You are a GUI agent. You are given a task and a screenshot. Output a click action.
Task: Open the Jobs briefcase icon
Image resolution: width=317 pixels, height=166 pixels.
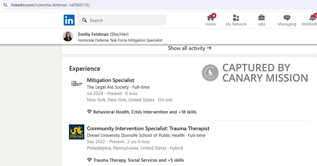[x=262, y=17]
